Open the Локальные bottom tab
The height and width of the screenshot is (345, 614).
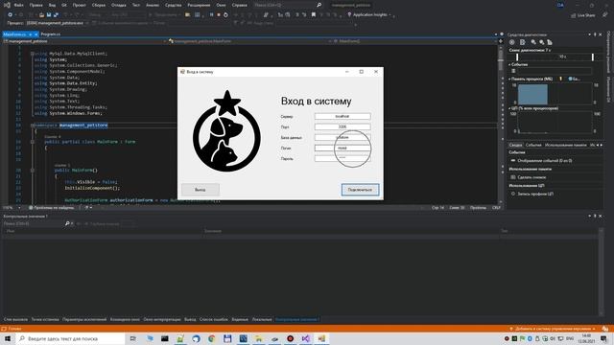(x=262, y=319)
